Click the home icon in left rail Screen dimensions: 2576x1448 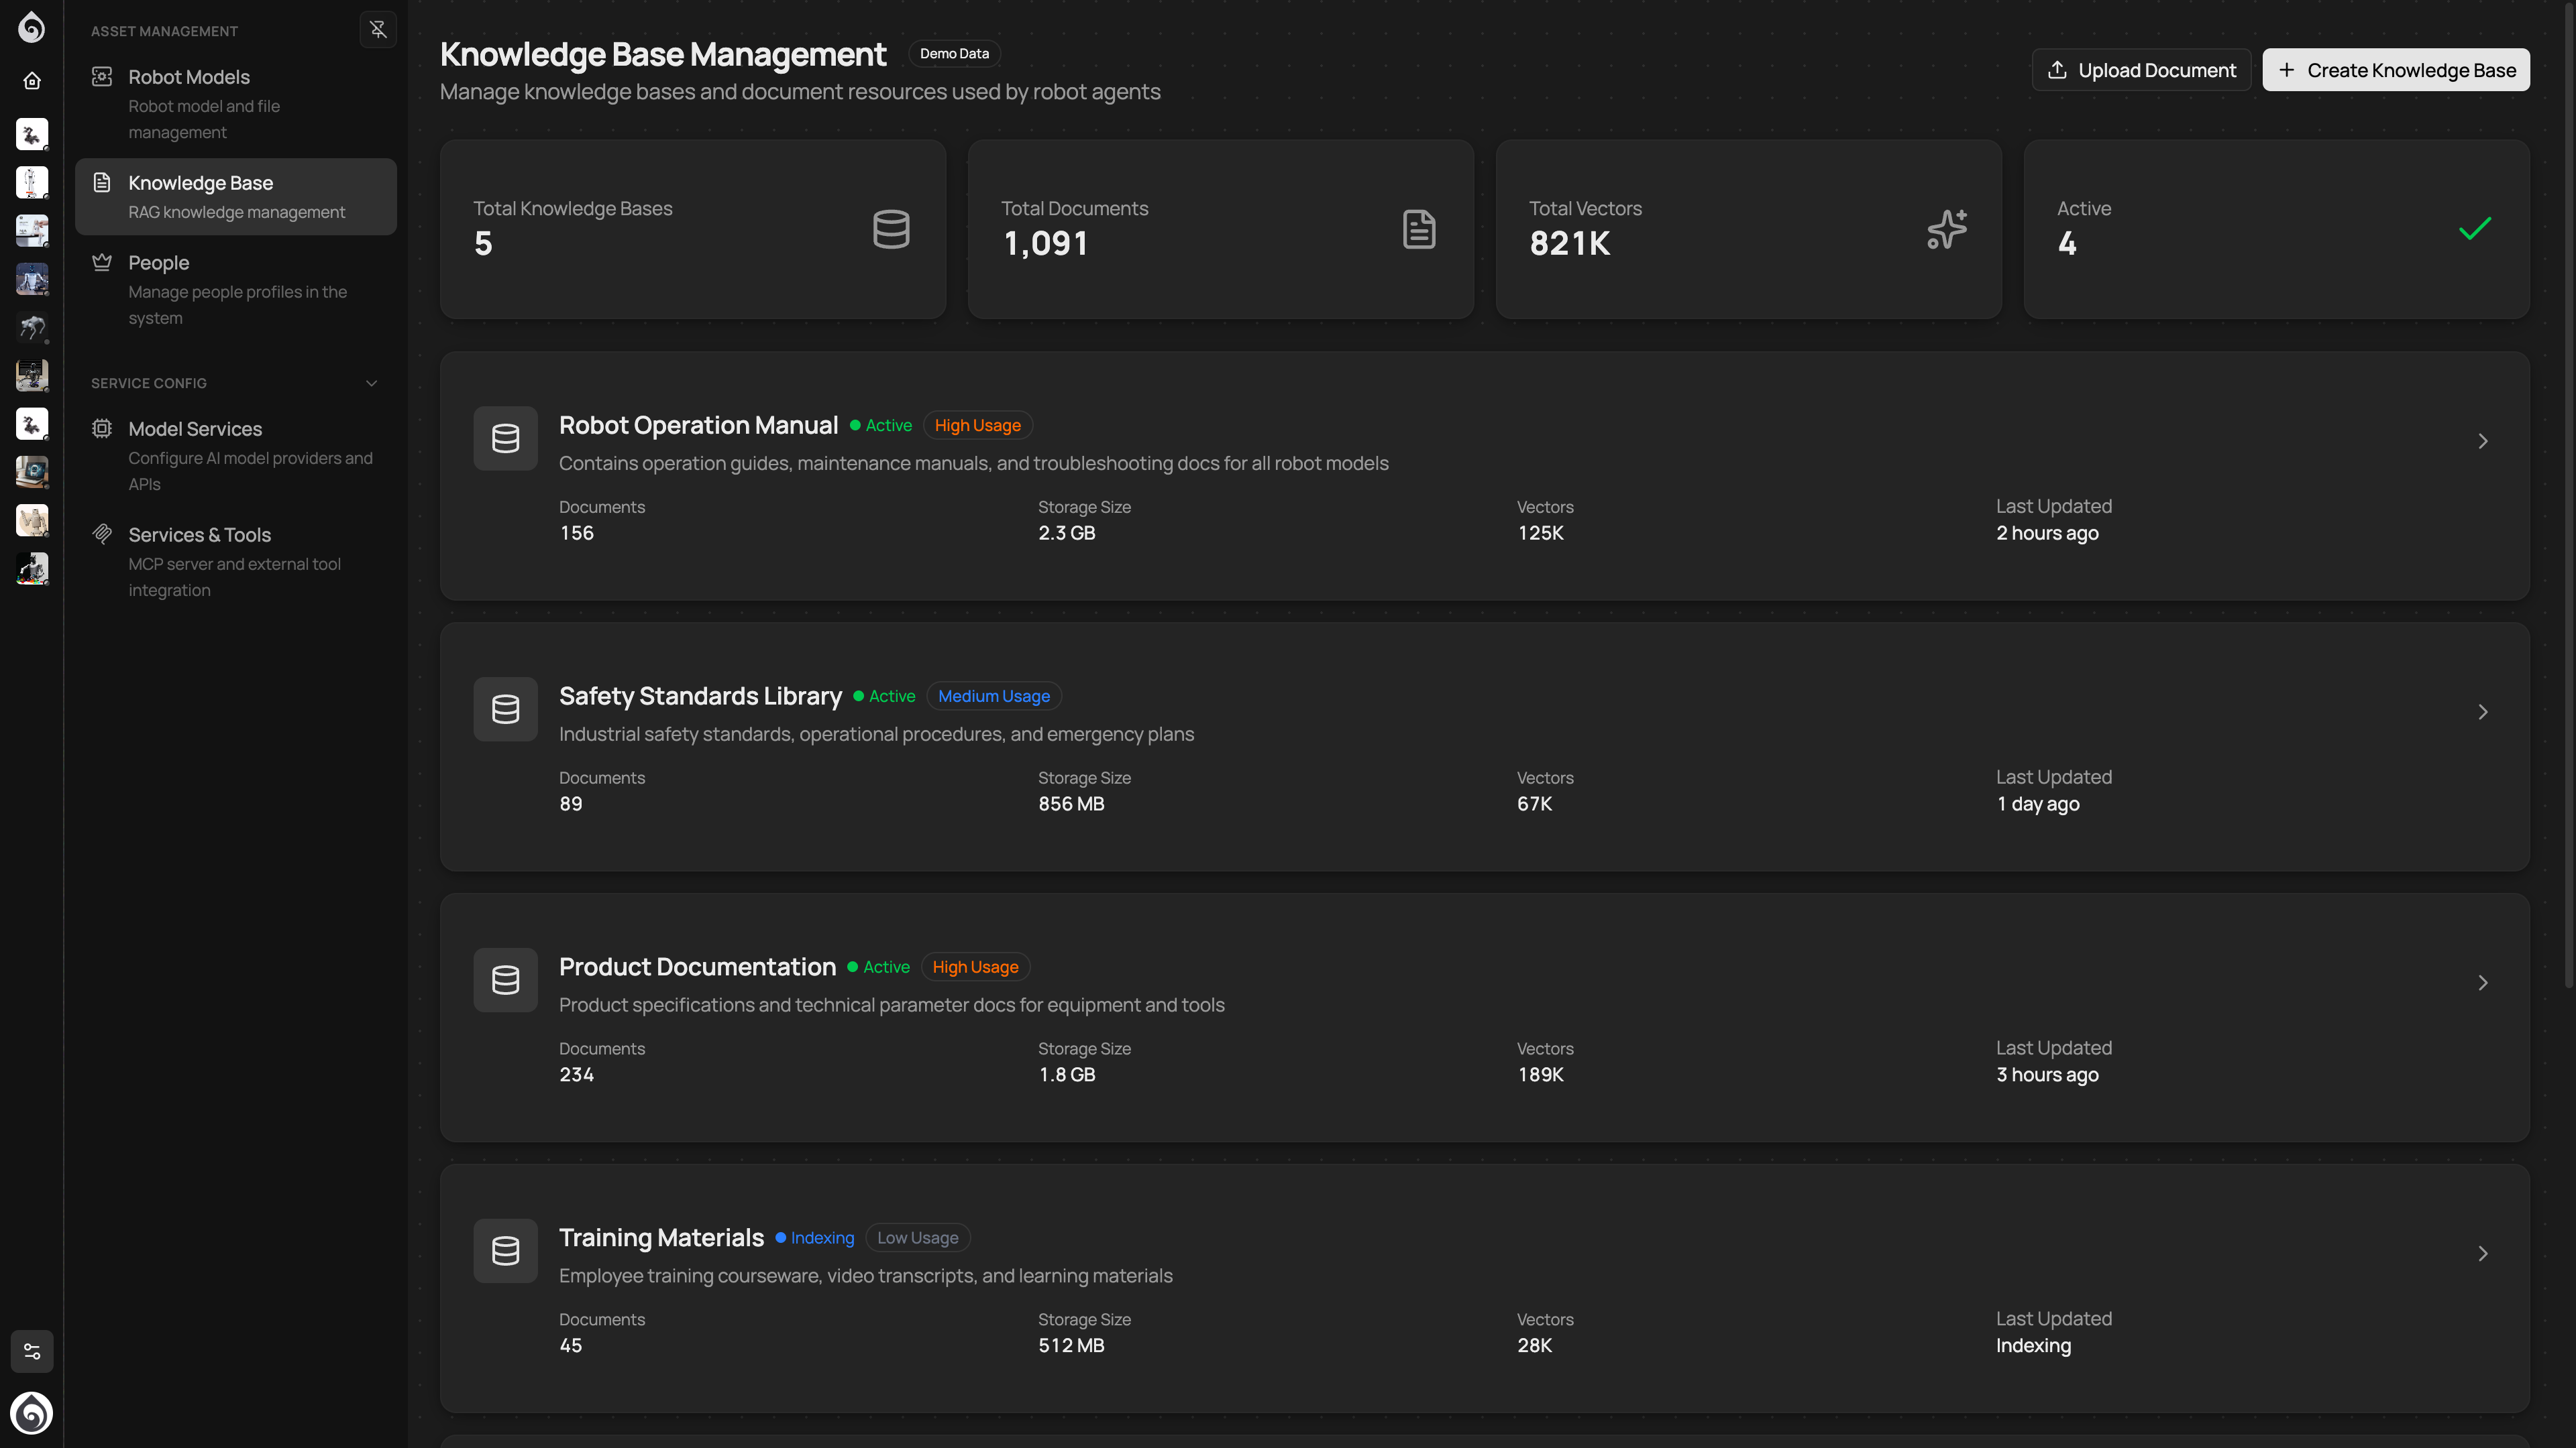(32, 81)
